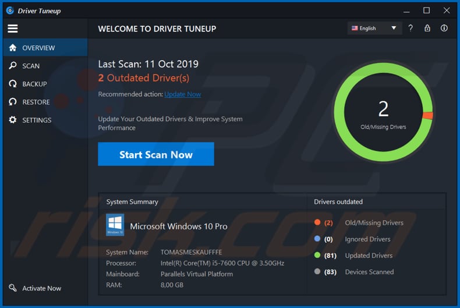The image size is (460, 308).
Task: Click the Ignored Drivers legend label
Action: [367, 239]
